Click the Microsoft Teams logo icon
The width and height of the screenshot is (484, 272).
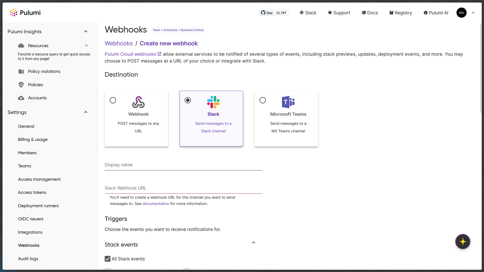pyautogui.click(x=288, y=102)
